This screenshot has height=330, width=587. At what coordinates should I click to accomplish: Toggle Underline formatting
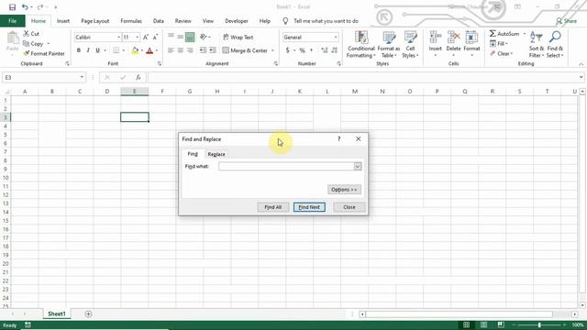pyautogui.click(x=98, y=50)
